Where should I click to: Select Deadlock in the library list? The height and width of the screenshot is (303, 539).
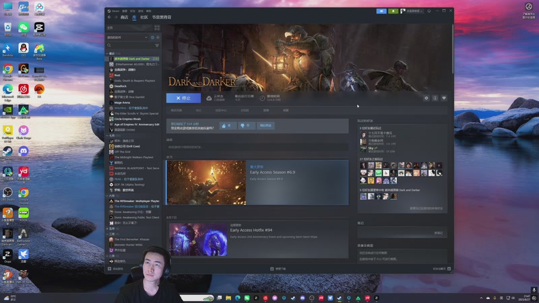tap(121, 86)
